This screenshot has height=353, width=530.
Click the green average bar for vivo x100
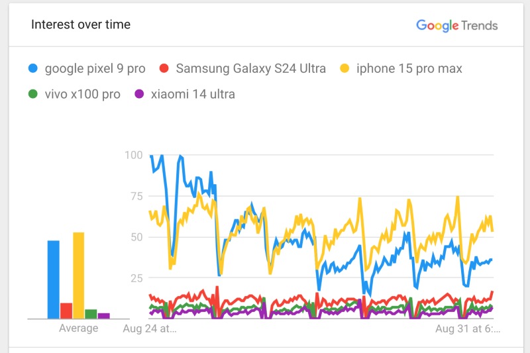coord(91,314)
